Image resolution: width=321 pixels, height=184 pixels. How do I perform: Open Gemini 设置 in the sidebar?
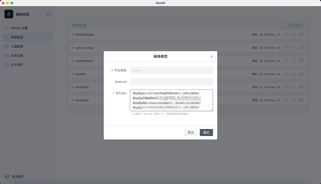click(27, 28)
